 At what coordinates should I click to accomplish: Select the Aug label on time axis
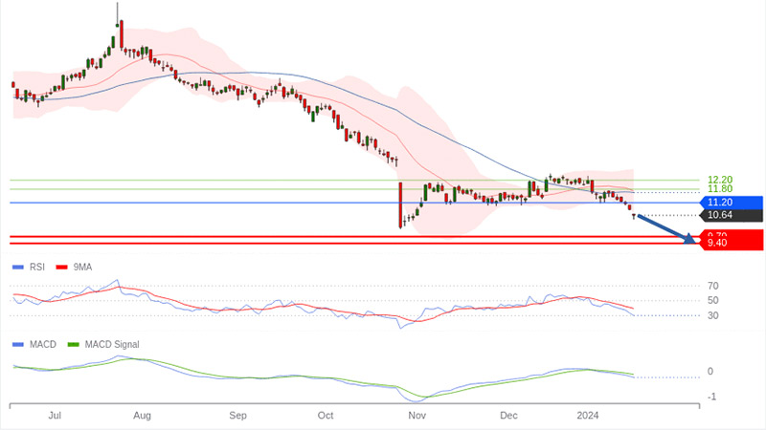click(x=142, y=416)
